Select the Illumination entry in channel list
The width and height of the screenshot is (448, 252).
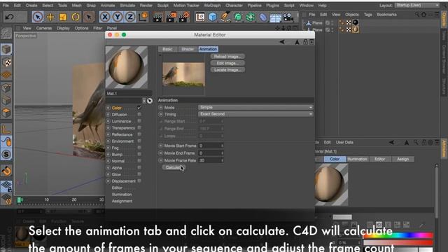pos(122,195)
